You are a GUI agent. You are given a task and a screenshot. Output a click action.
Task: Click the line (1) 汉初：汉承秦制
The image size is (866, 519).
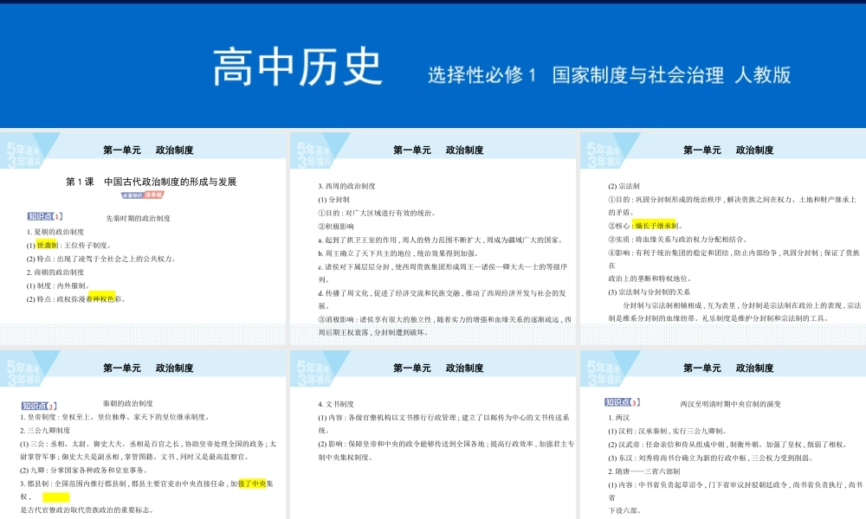coord(669,432)
